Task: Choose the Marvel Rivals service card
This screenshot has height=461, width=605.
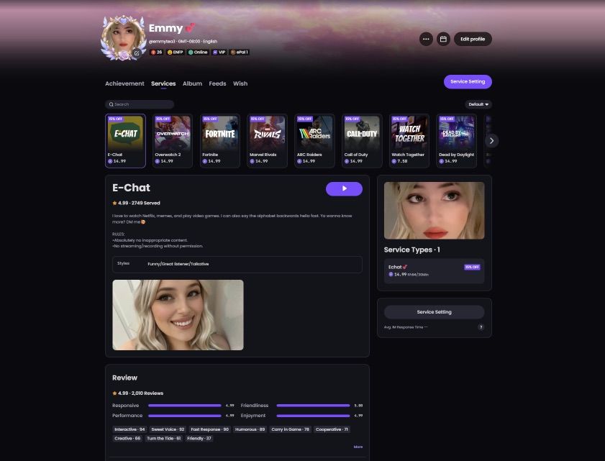Action: click(268, 141)
